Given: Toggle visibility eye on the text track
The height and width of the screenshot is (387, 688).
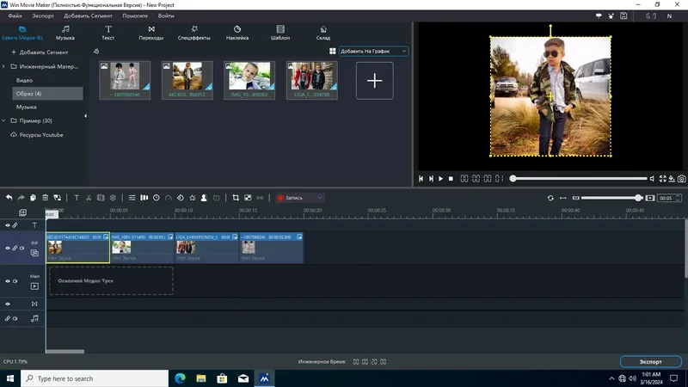Looking at the screenshot, I should (8, 225).
